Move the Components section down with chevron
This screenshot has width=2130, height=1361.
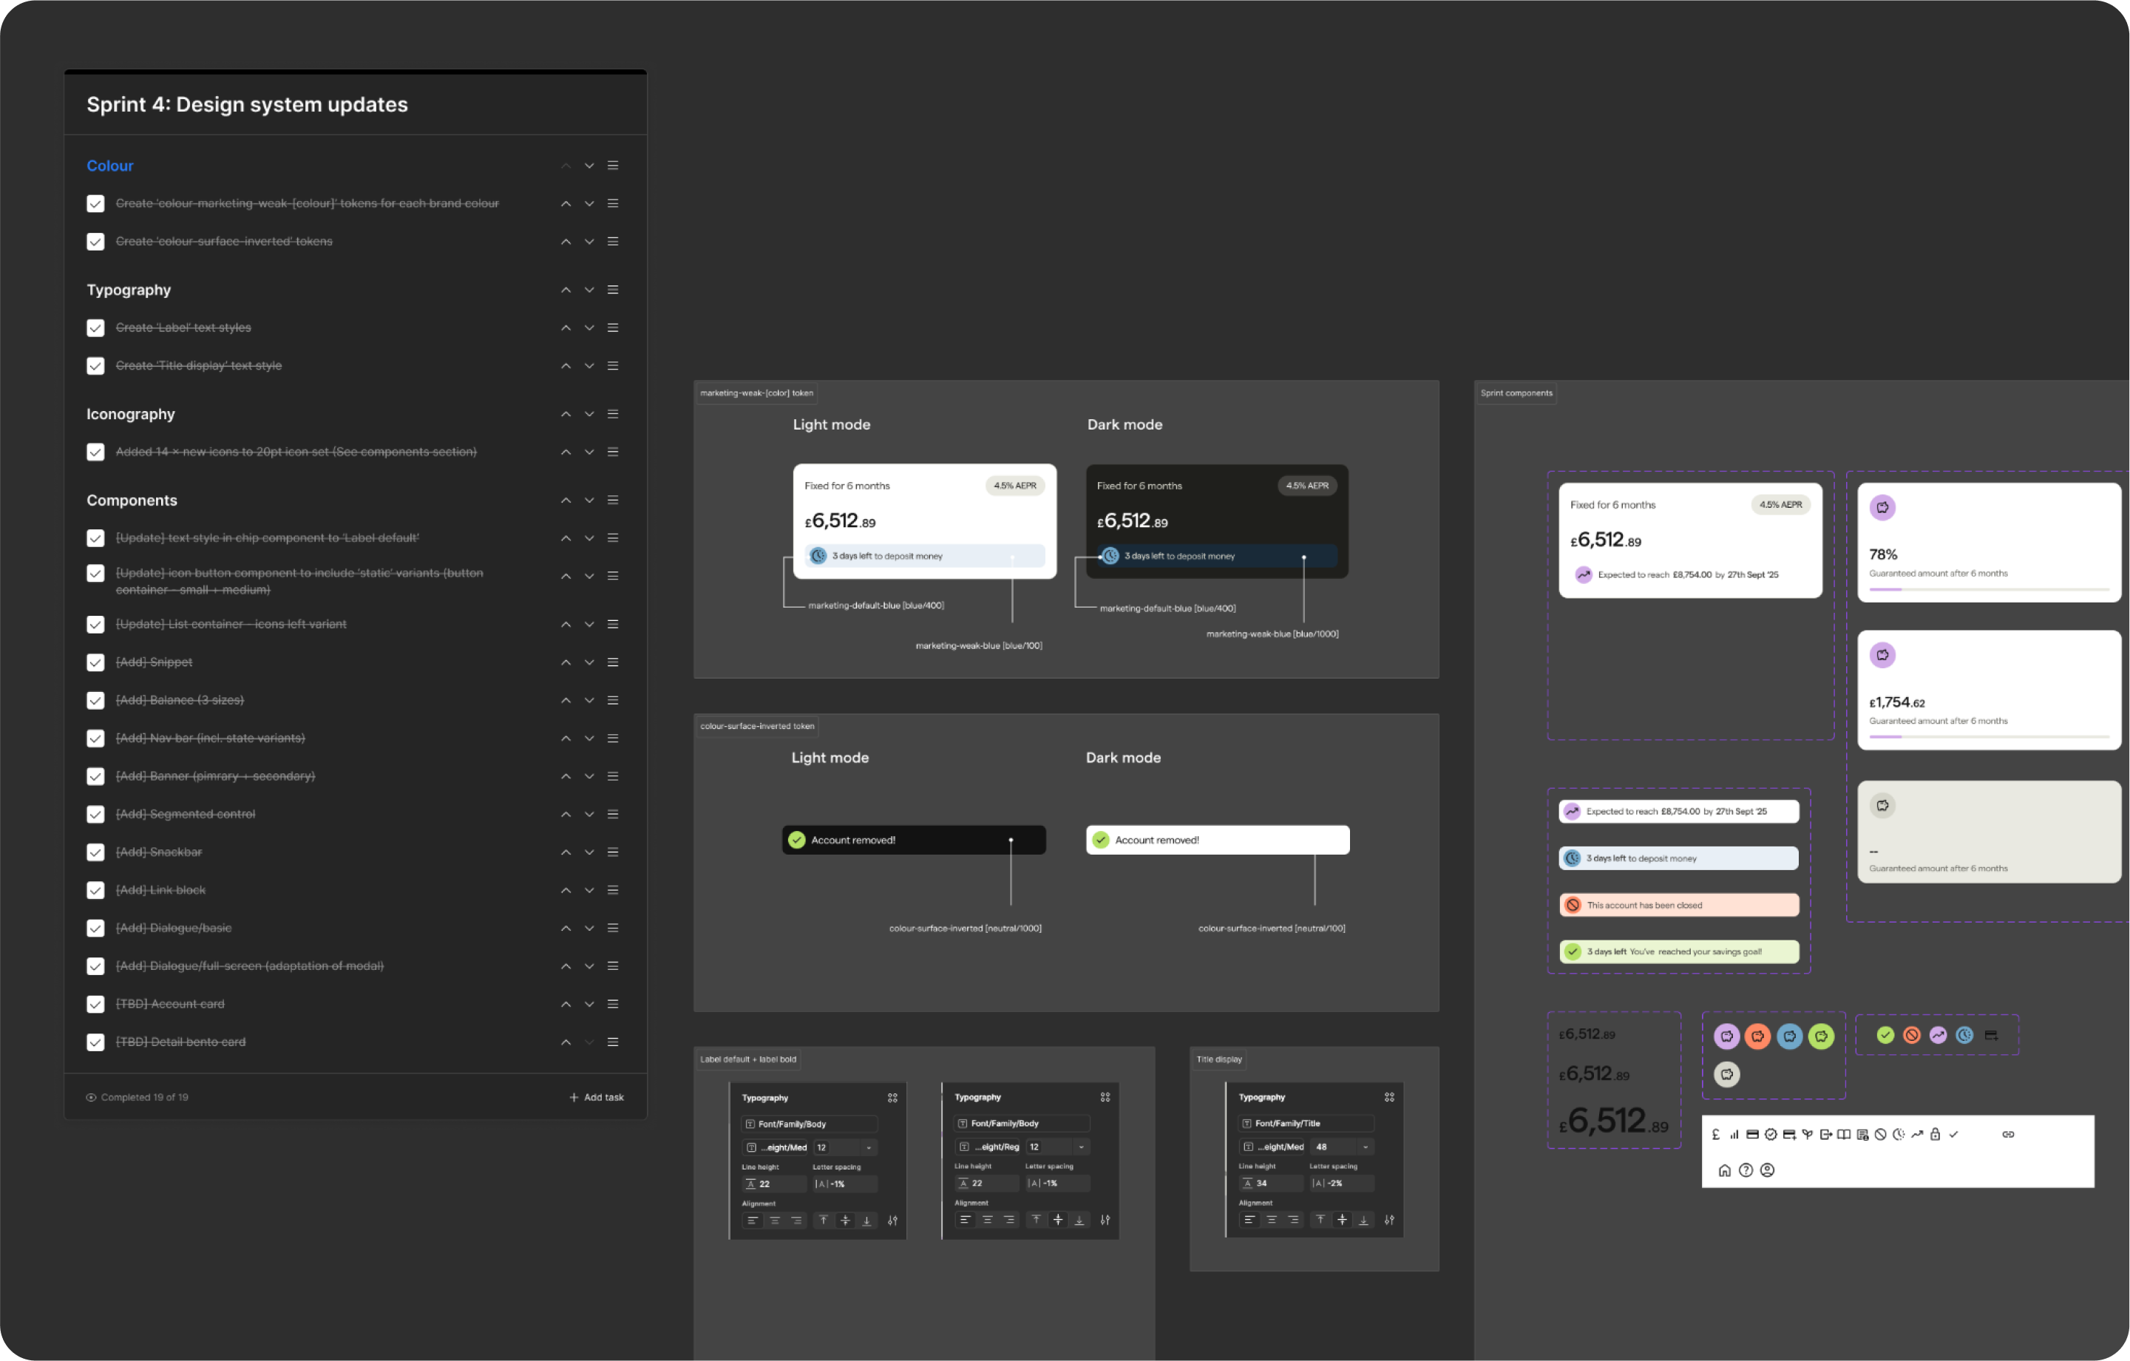589,500
